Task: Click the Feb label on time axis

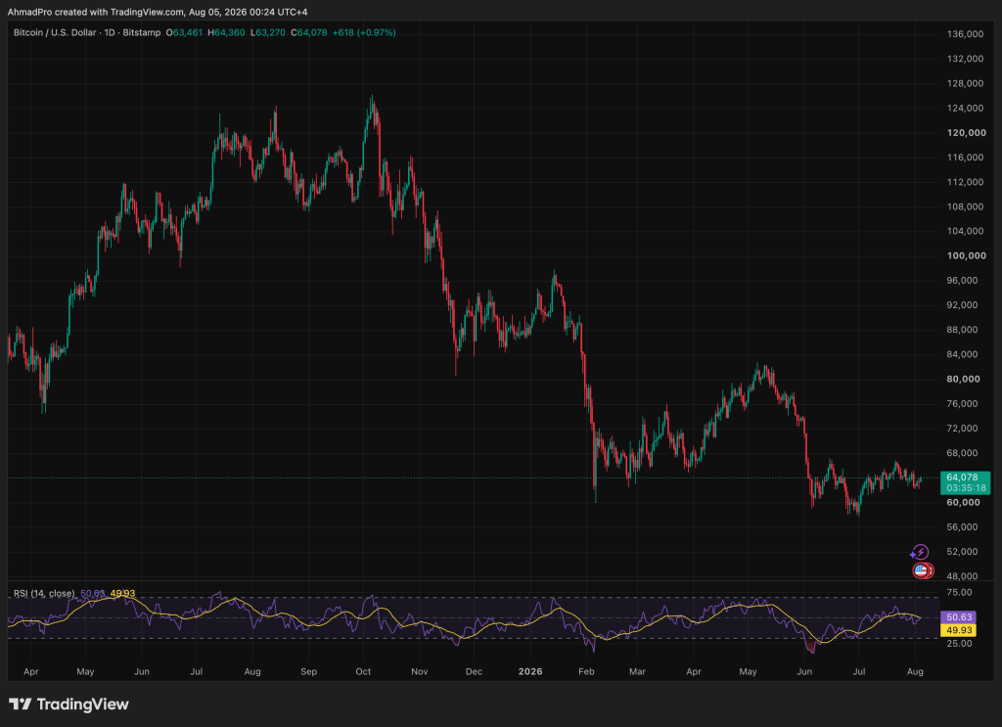Action: [586, 671]
